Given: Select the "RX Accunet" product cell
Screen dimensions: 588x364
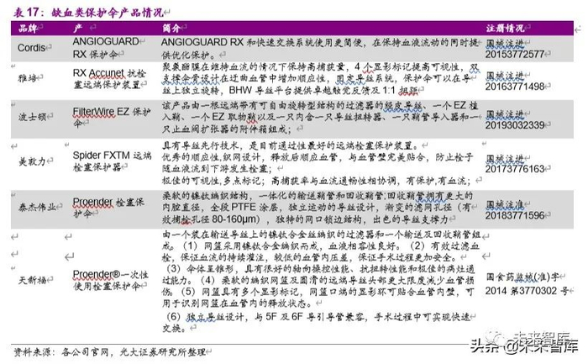Looking at the screenshot, I should pos(109,78).
